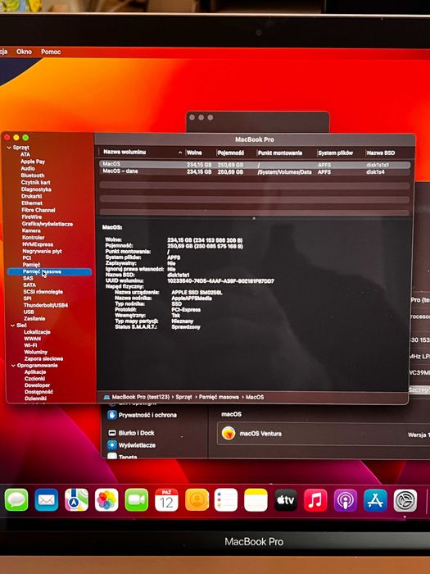Screen dimensions: 430x574
Task: Select the MacOS volume row
Action: [x=255, y=165]
